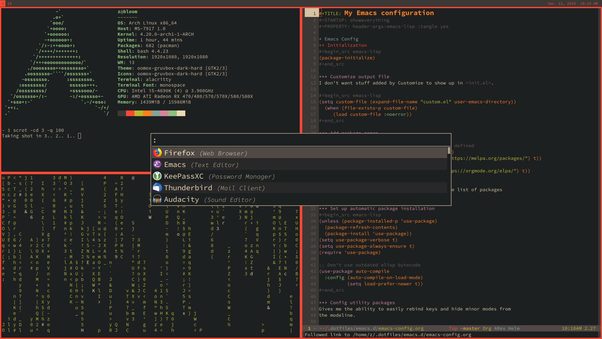The image size is (602, 339).
Task: Click the '#+PROPERTY: header-args' line
Action: coord(383,26)
